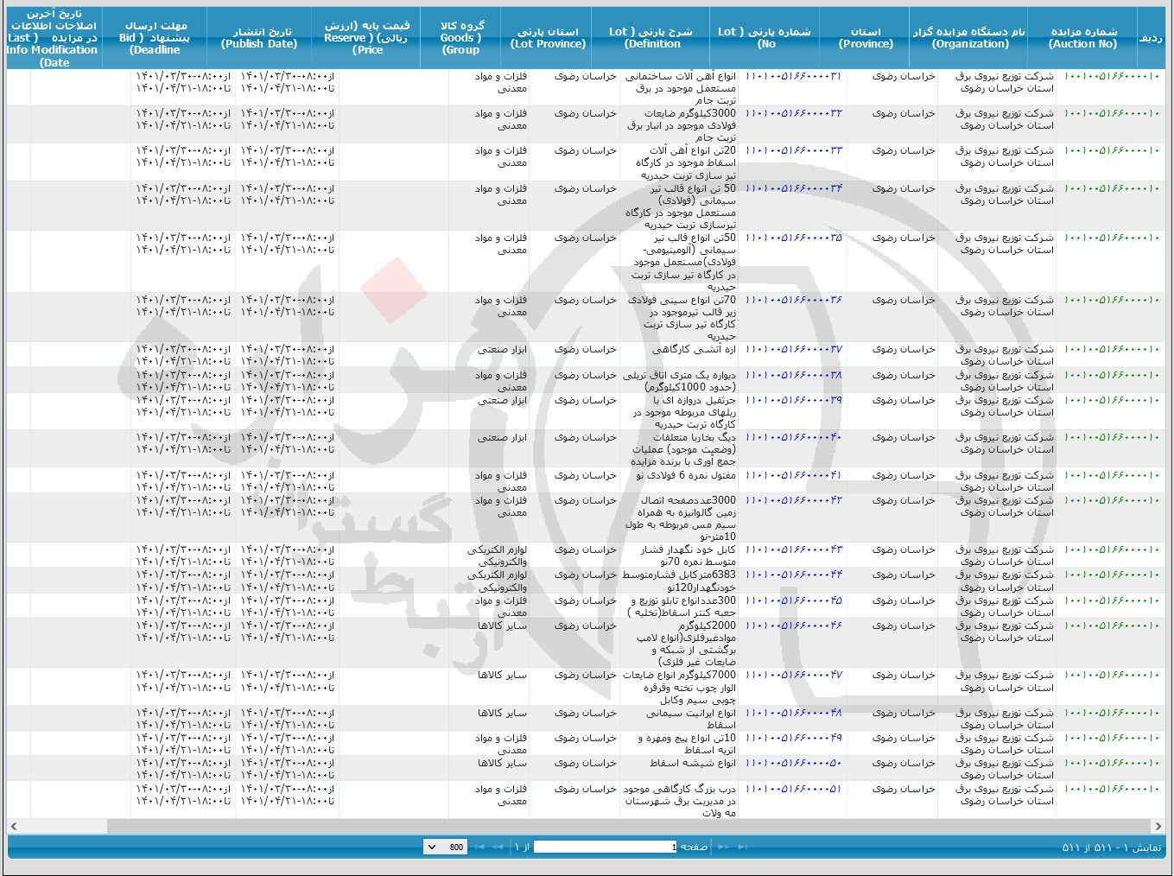The width and height of the screenshot is (1174, 876).
Task: Click the record count text 'نمایش ۱ - ۵۱۱ از ۵۱۱'
Action: [x=1112, y=847]
